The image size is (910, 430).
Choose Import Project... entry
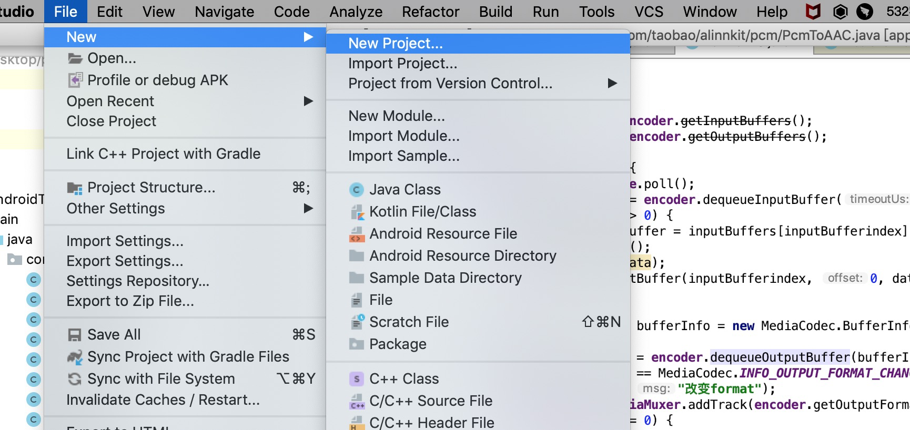tap(478, 64)
